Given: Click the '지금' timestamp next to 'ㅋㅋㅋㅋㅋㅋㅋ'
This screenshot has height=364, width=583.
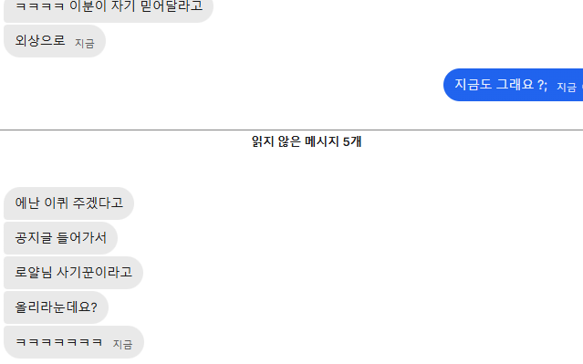Looking at the screenshot, I should [122, 344].
